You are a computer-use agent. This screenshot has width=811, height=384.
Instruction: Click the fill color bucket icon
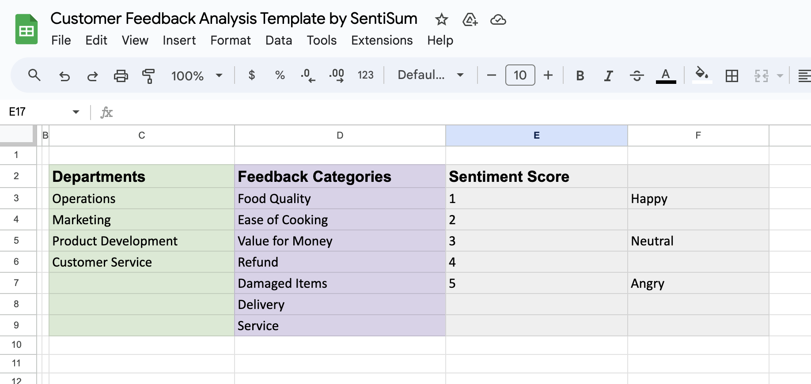[701, 74]
